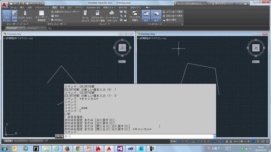Launch Chrome from the taskbar
Viewport: 271px width, 152px height.
point(78,148)
